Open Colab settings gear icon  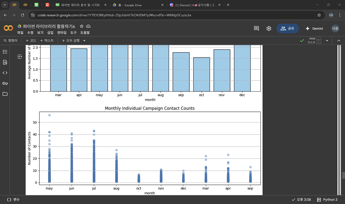269,29
